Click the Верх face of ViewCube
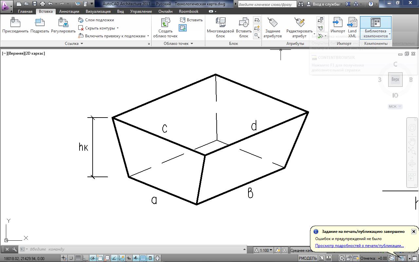The image size is (419, 262). pyautogui.click(x=395, y=80)
